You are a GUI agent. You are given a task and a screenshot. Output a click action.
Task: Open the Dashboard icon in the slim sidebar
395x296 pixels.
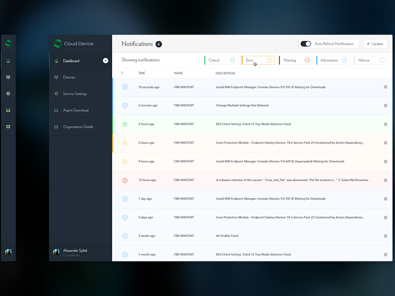pos(8,61)
